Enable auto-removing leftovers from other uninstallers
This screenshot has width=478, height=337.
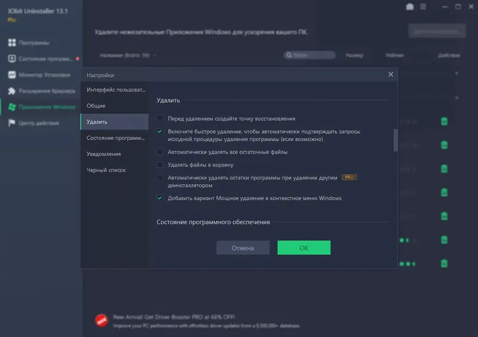coord(160,177)
